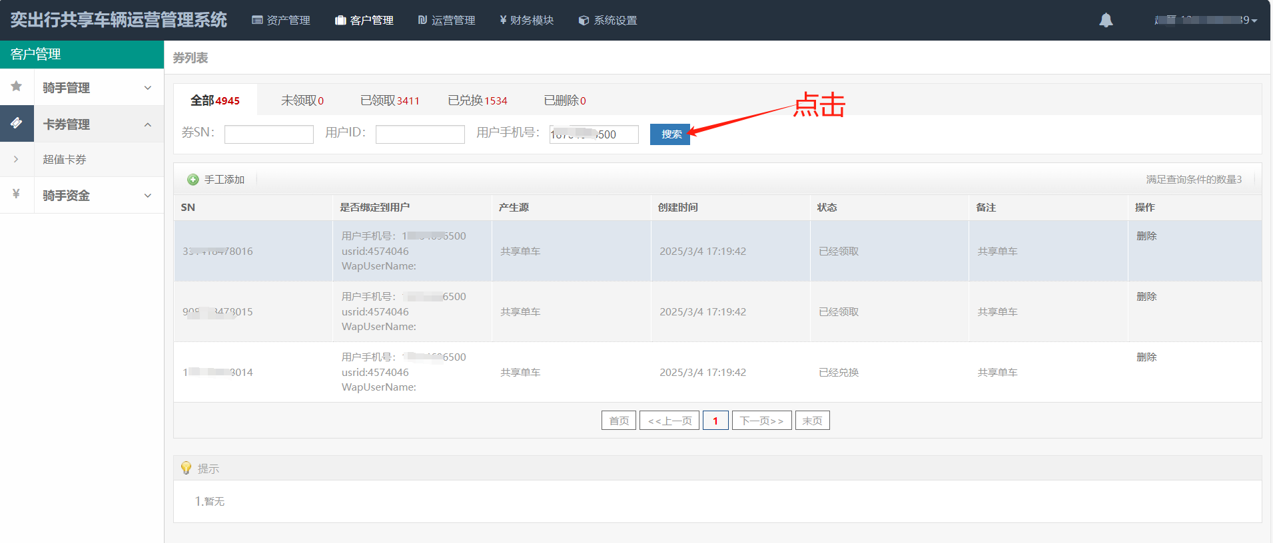The image size is (1273, 543).
Task: Select 超值卡券 in the sidebar
Action: click(65, 159)
